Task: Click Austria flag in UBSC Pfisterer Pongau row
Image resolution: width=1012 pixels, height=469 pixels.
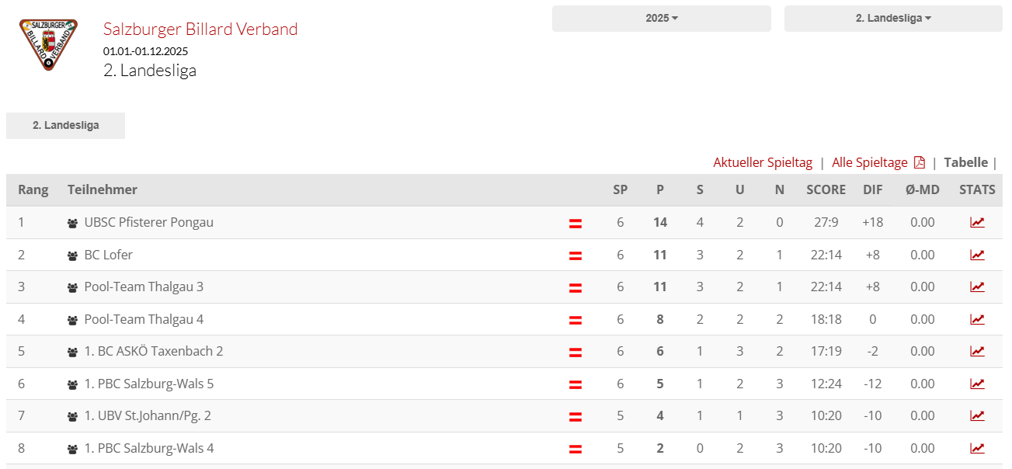Action: tap(576, 224)
